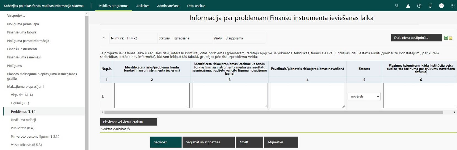Open the Datu analīze menu

click(196, 6)
